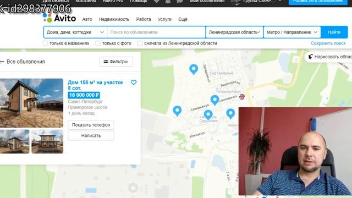Enable 'только с фото' checkbox
Viewport: 352px width, 198px height.
point(98,43)
